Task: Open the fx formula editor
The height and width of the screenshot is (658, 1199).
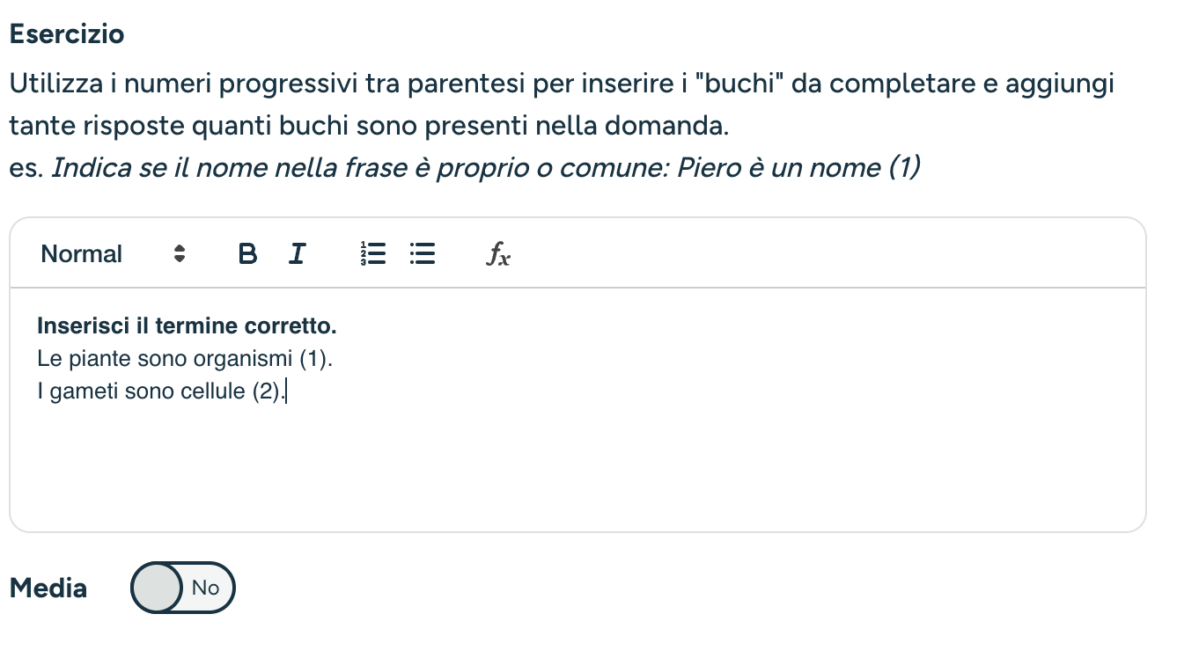Action: (498, 254)
